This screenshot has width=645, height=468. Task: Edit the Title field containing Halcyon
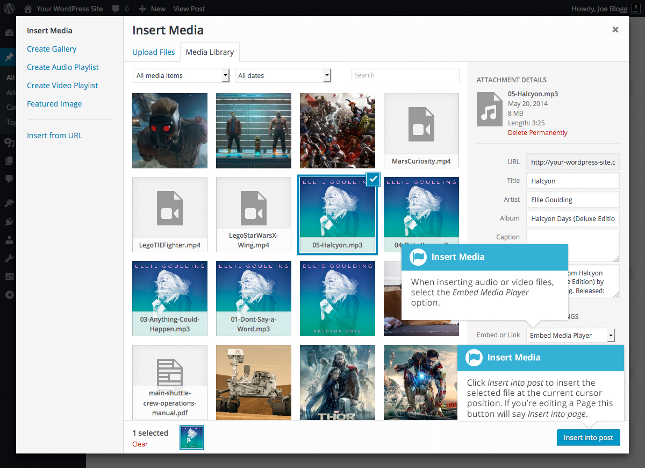click(573, 181)
